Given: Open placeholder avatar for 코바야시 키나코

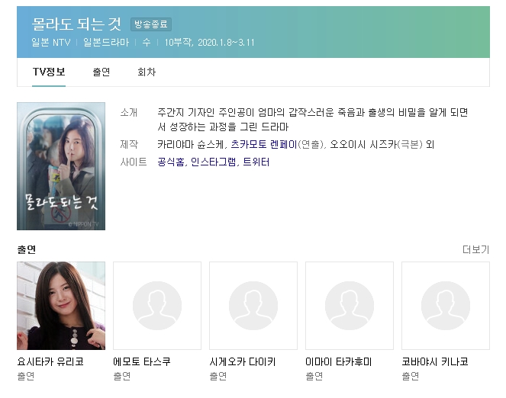Looking at the screenshot, I should (446, 306).
